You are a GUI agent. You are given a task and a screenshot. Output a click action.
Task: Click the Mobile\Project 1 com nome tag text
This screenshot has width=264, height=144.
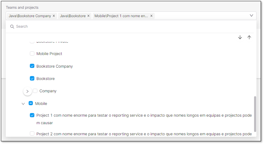point(121,16)
